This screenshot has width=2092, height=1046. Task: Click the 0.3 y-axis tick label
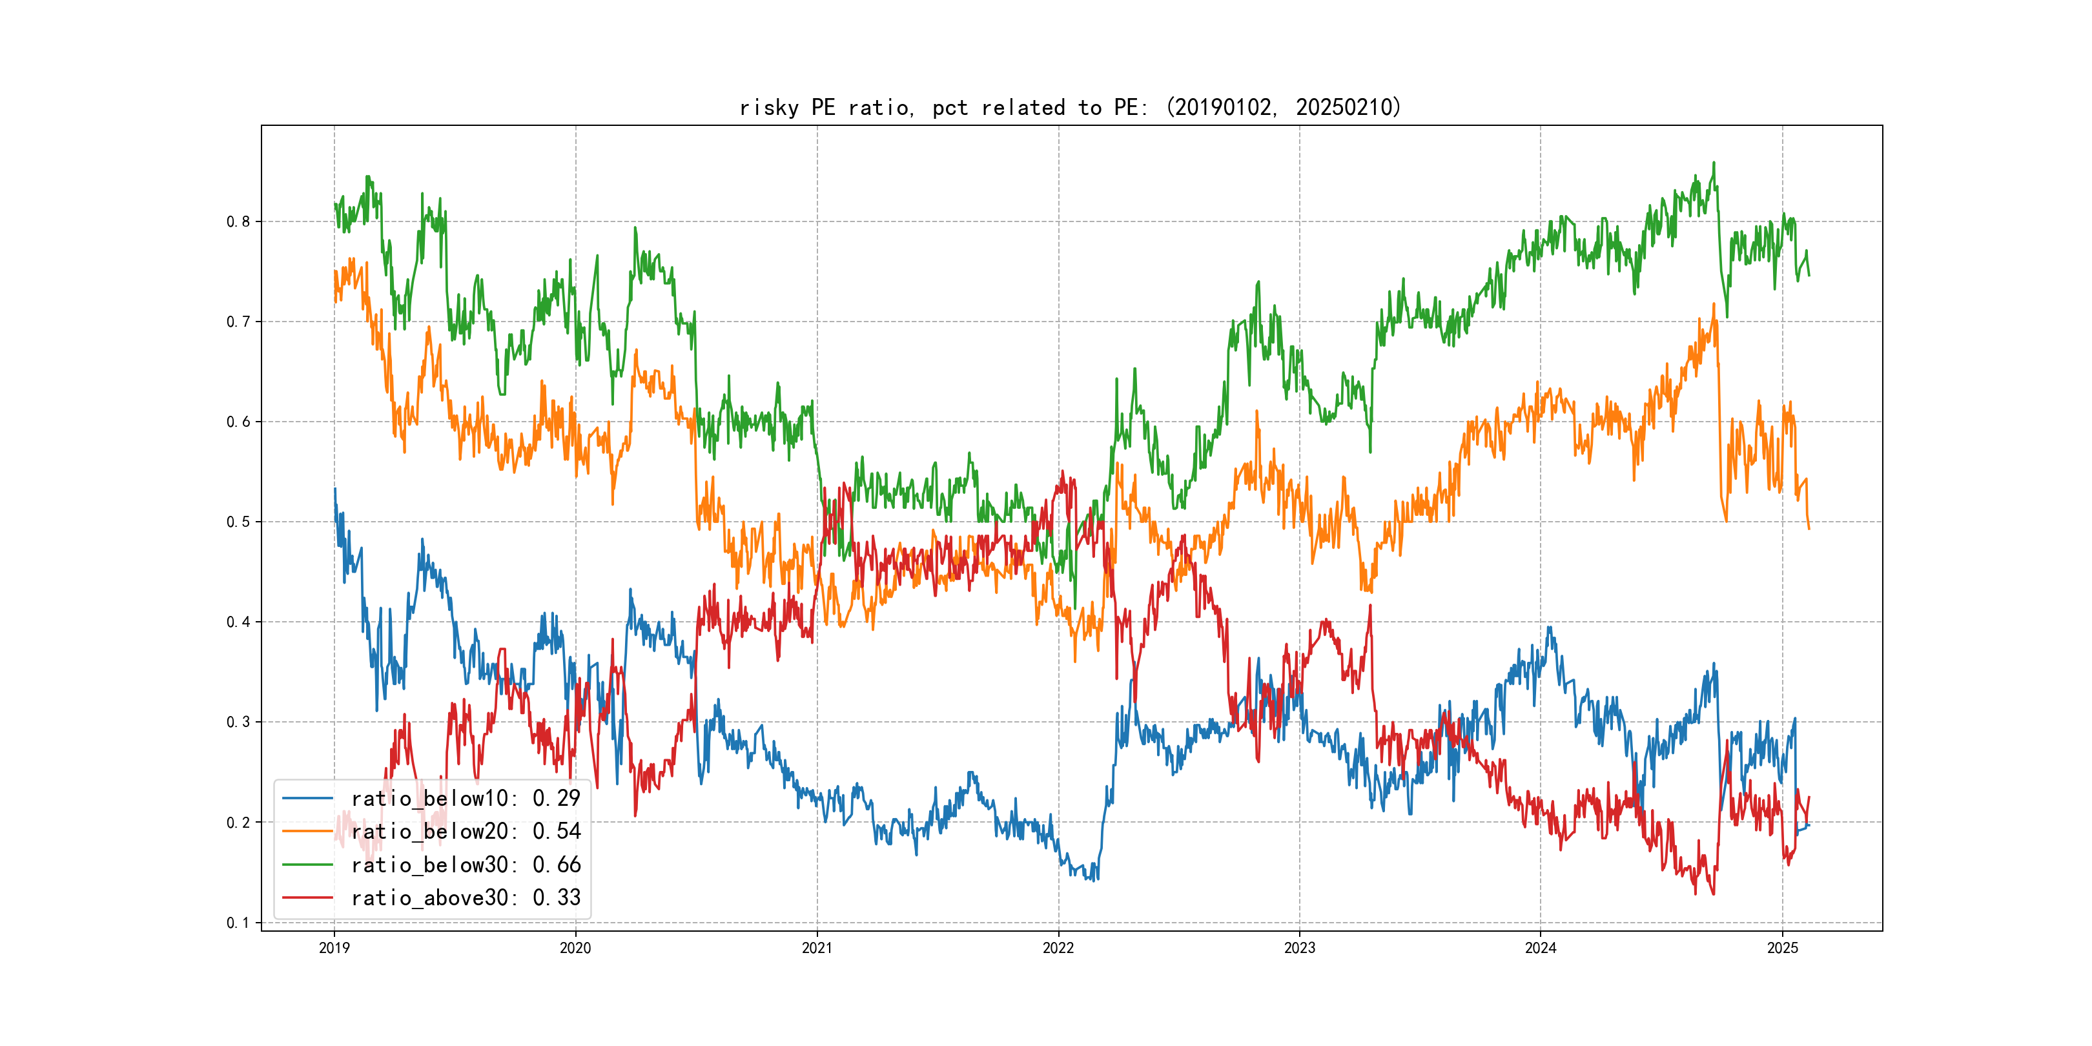238,722
